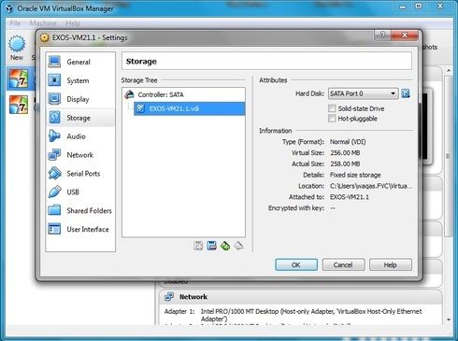Screen dimensions: 458x341
Task: Click Cancel in Settings dialog
Action: coord(343,264)
